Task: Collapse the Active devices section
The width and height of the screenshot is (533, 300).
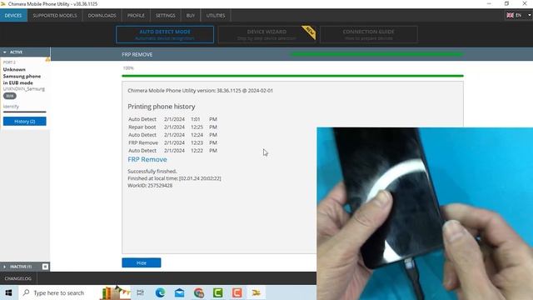Action: tap(4, 52)
